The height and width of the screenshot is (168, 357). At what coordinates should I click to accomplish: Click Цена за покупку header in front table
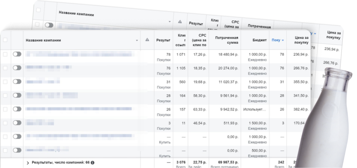click(301, 40)
